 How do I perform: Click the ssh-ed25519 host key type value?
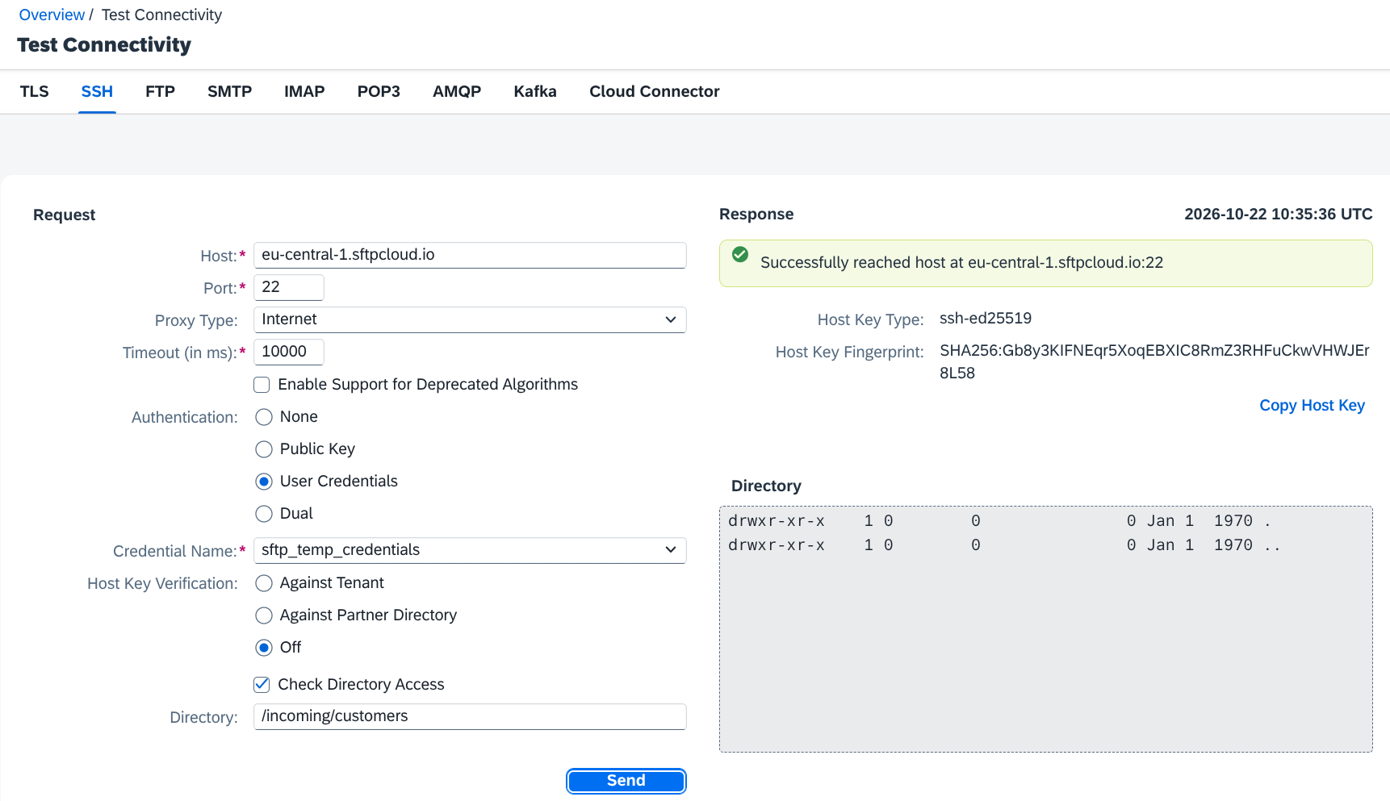[986, 319]
